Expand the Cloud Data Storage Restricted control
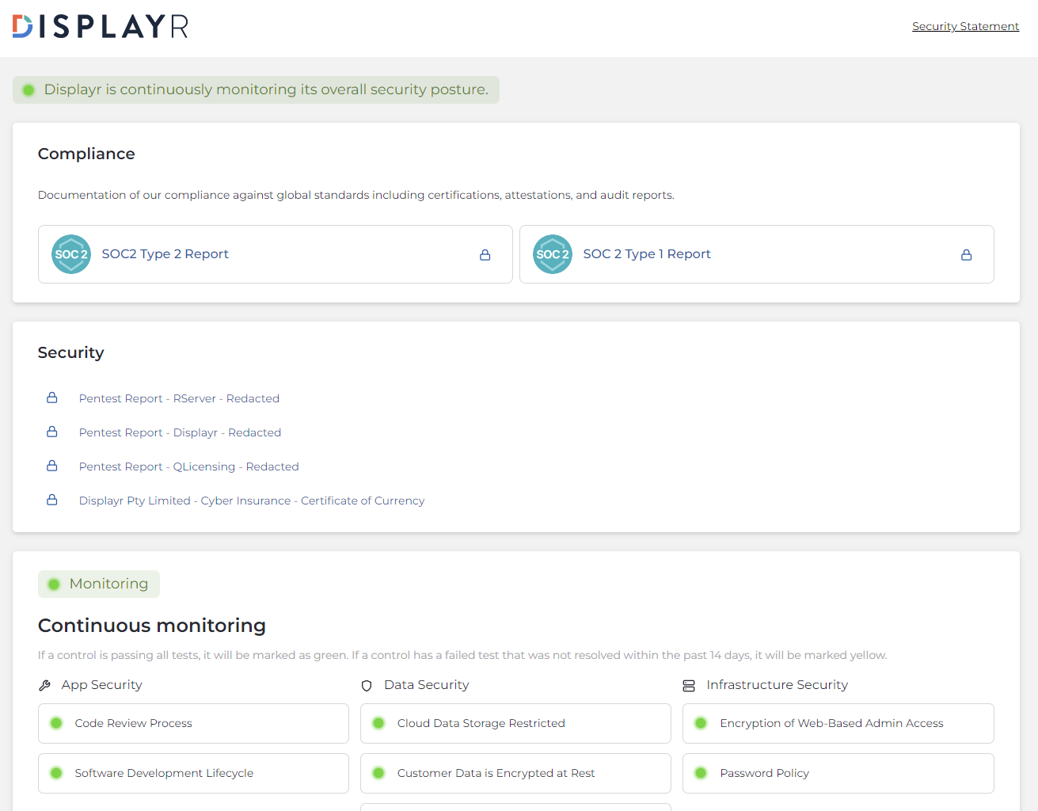The height and width of the screenshot is (811, 1038). tap(515, 723)
